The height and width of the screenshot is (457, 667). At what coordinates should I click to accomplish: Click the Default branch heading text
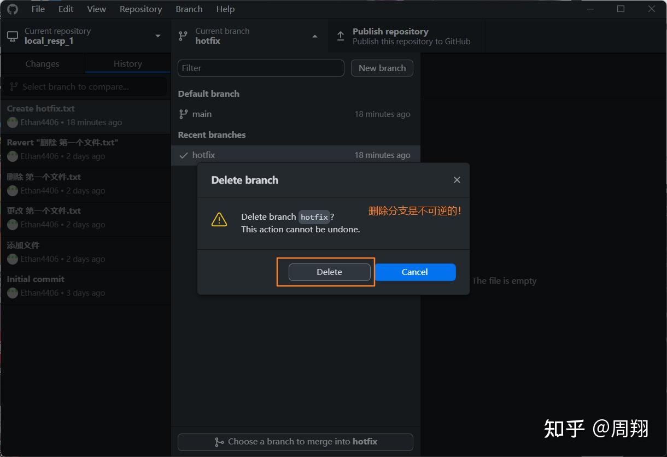(x=209, y=93)
